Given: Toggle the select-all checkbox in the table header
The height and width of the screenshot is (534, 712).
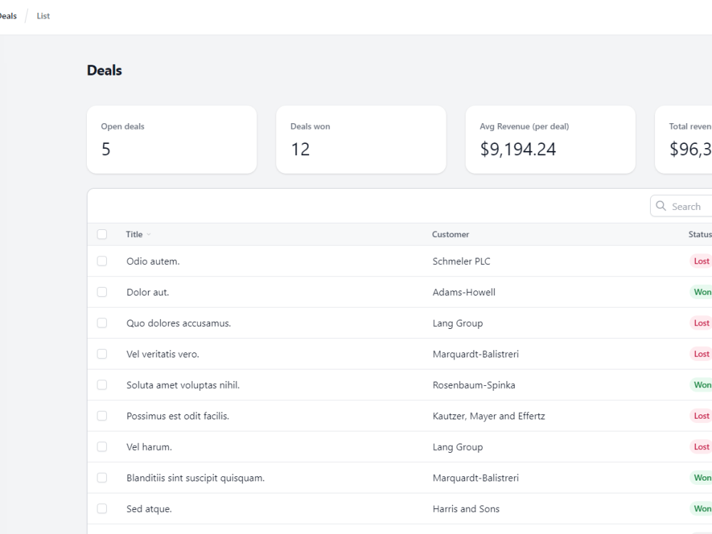Looking at the screenshot, I should pos(102,234).
